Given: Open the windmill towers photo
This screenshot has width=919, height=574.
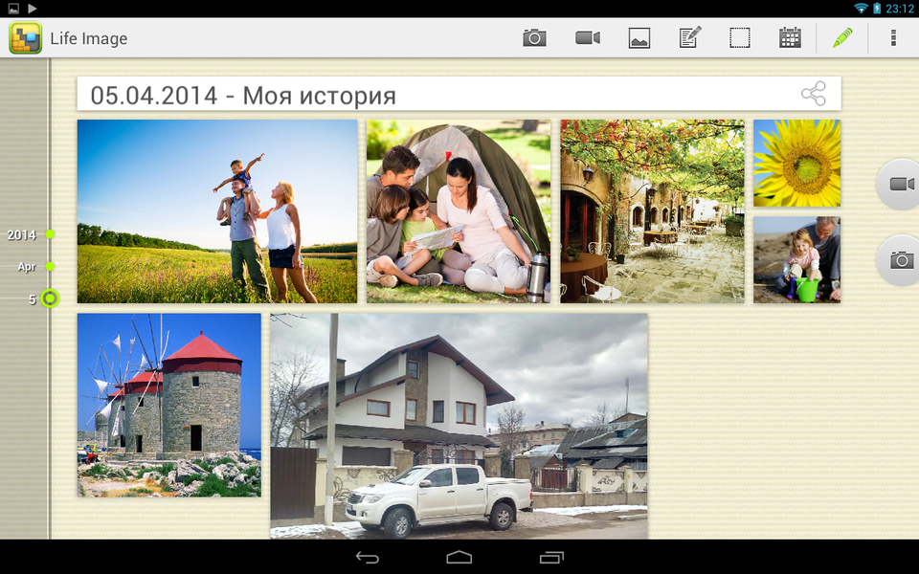Looking at the screenshot, I should coord(169,405).
